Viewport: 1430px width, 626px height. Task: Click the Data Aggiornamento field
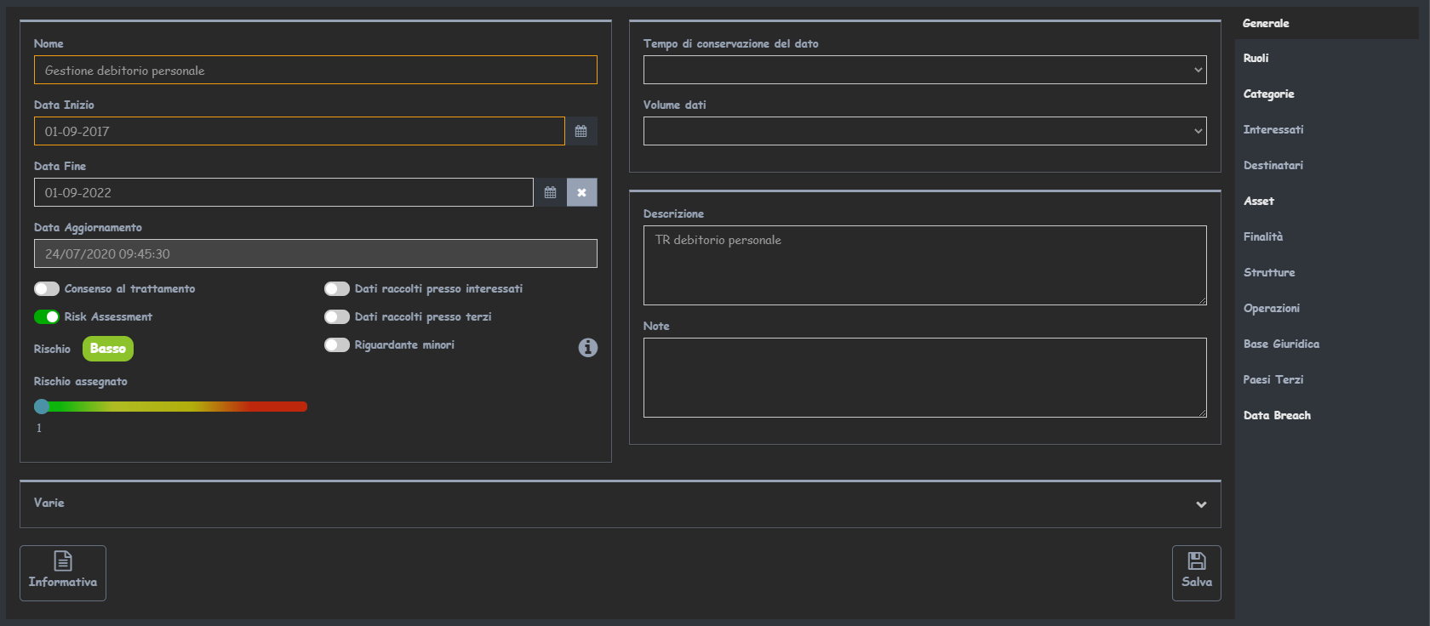click(316, 253)
